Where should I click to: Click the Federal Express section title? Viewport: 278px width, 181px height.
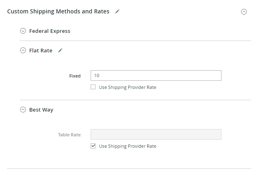pyautogui.click(x=50, y=31)
